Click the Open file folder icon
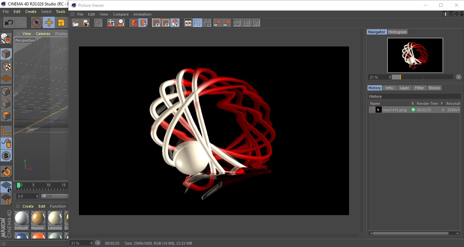 point(76,23)
